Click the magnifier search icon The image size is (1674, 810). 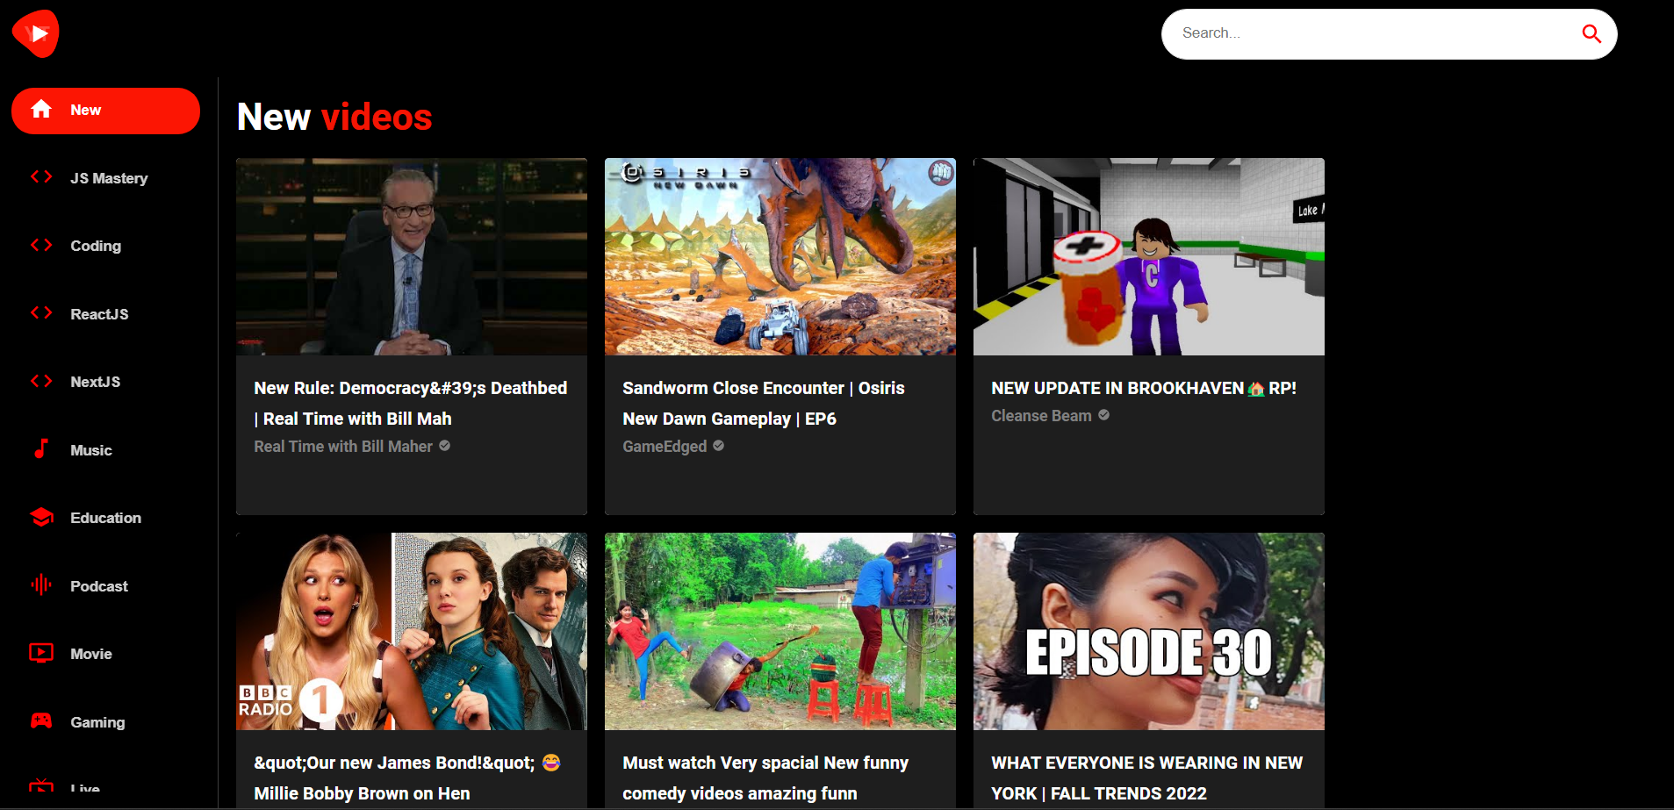click(1591, 33)
